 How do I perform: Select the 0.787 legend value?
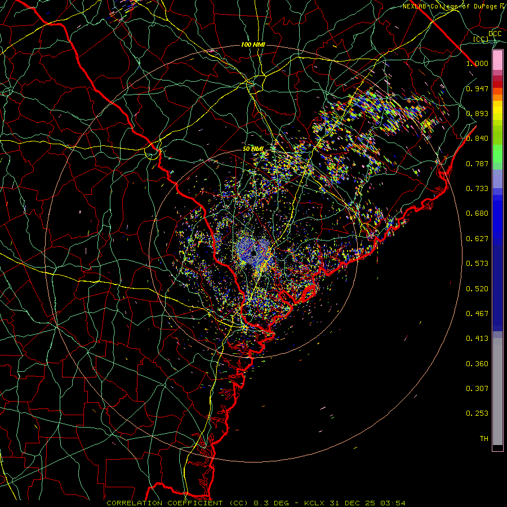click(x=477, y=163)
